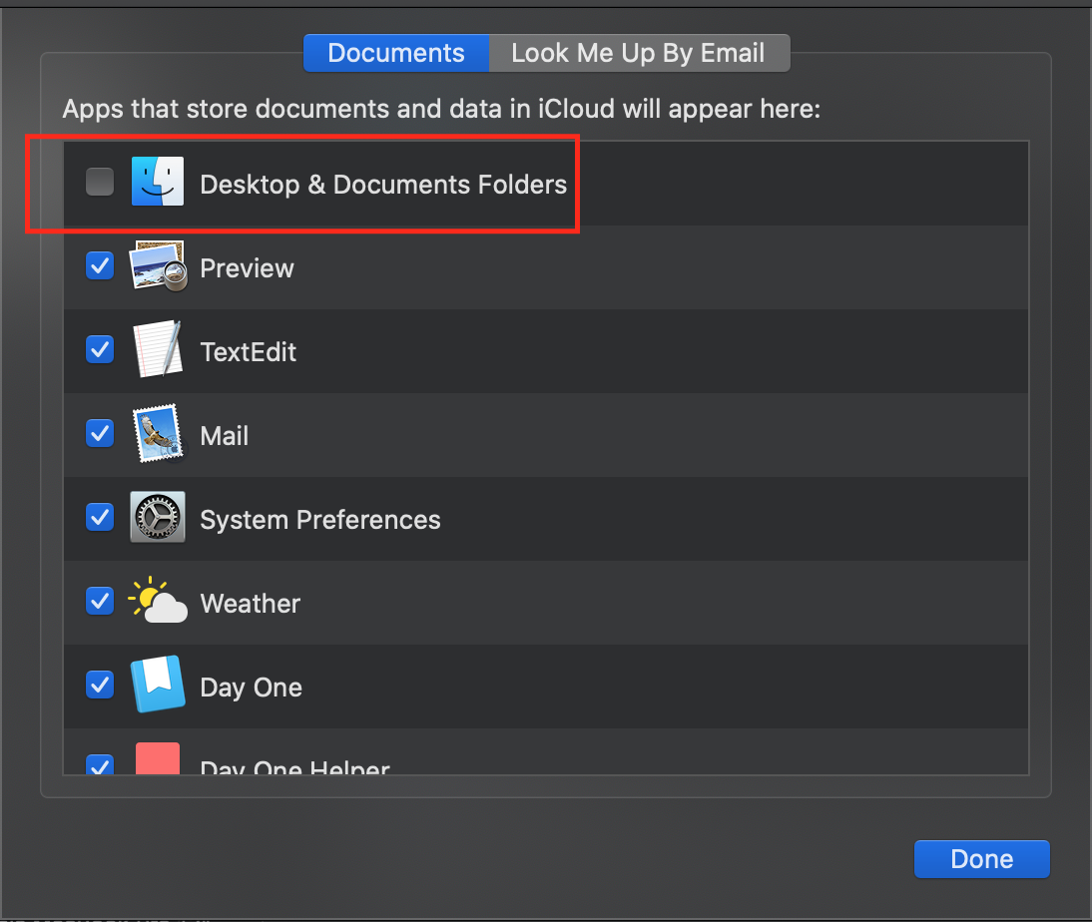Uncheck the Day One checkbox
The image size is (1092, 922).
coord(100,685)
